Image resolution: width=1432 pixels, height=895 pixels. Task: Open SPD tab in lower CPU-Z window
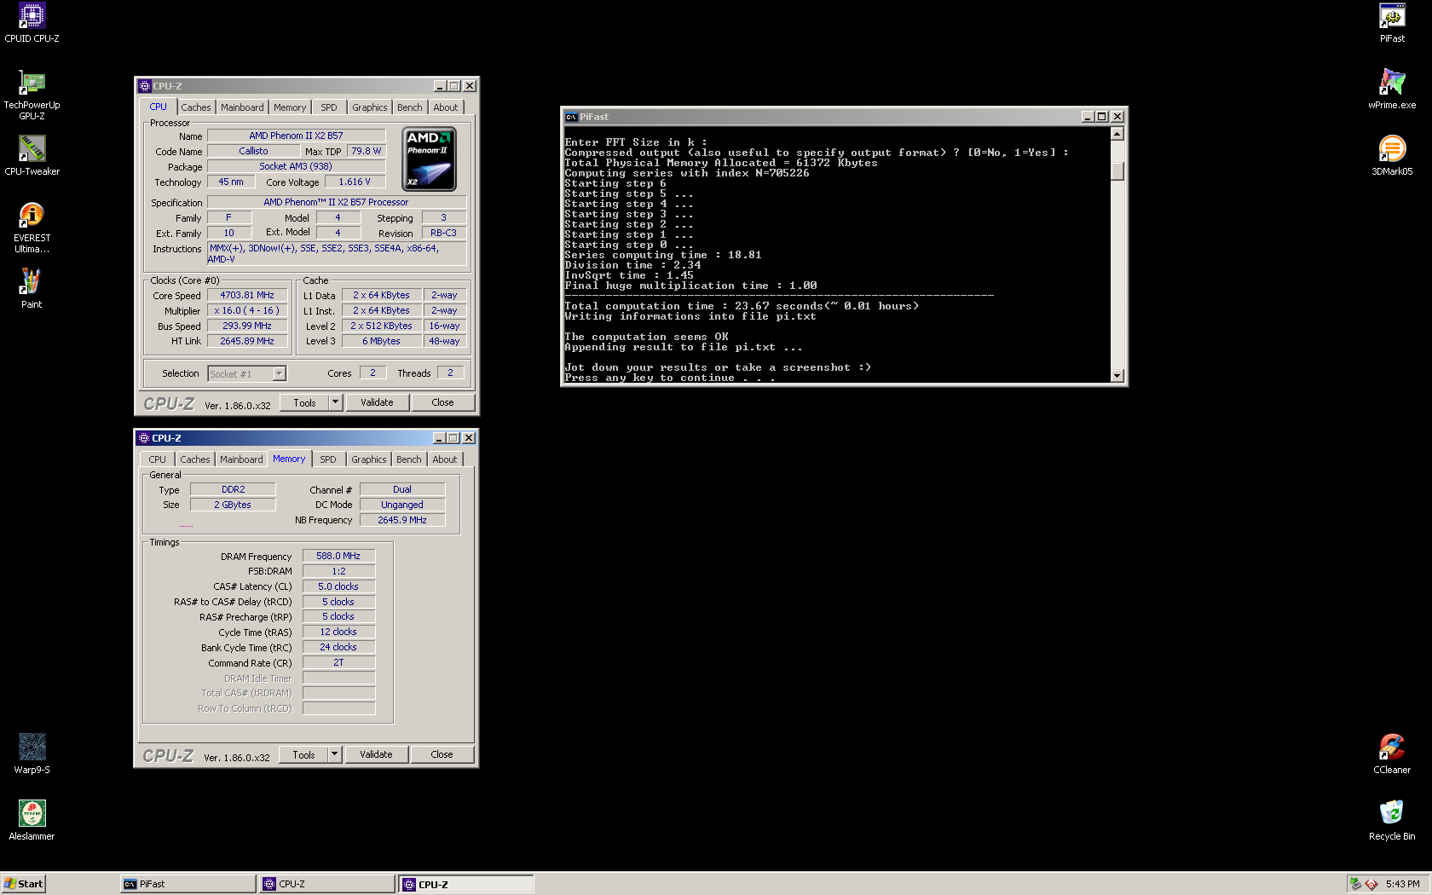click(328, 459)
